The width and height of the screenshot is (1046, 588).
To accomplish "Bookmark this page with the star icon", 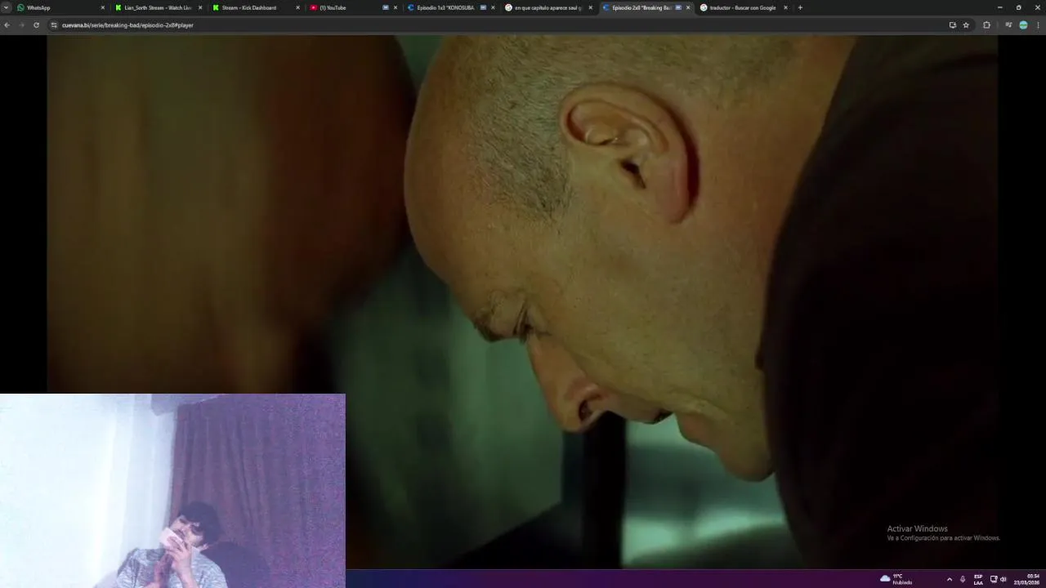I will click(966, 25).
